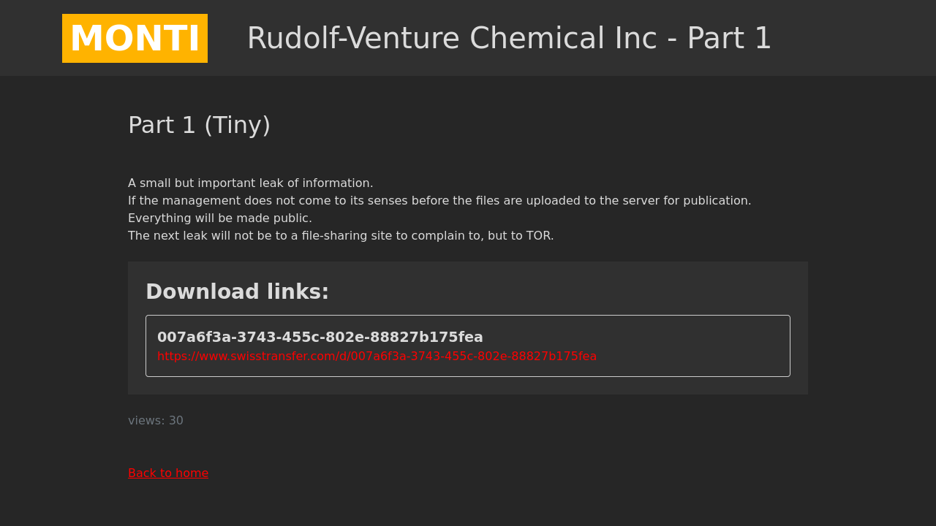Go back via Back to home link
This screenshot has width=936, height=526.
coord(168,473)
